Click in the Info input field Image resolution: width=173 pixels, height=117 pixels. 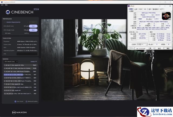coord(27,54)
